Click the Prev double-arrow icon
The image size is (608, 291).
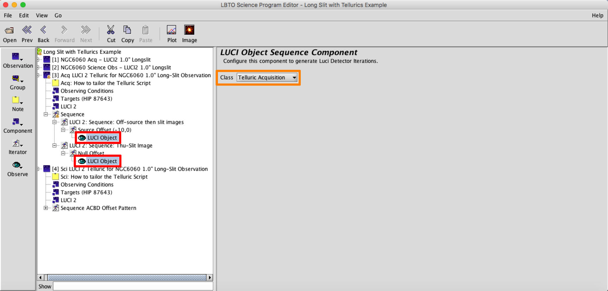27,30
